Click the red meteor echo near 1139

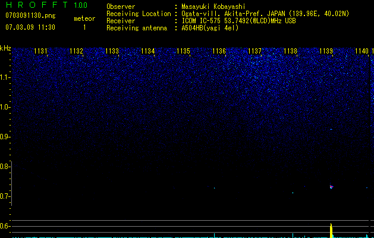point(331,187)
